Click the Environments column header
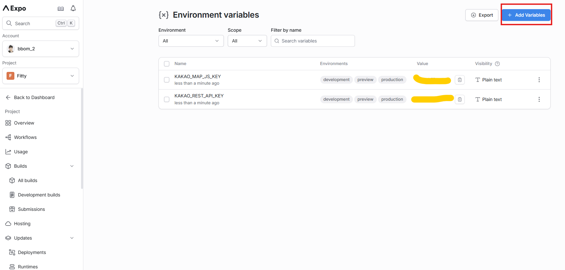The width and height of the screenshot is (565, 270). coord(334,64)
